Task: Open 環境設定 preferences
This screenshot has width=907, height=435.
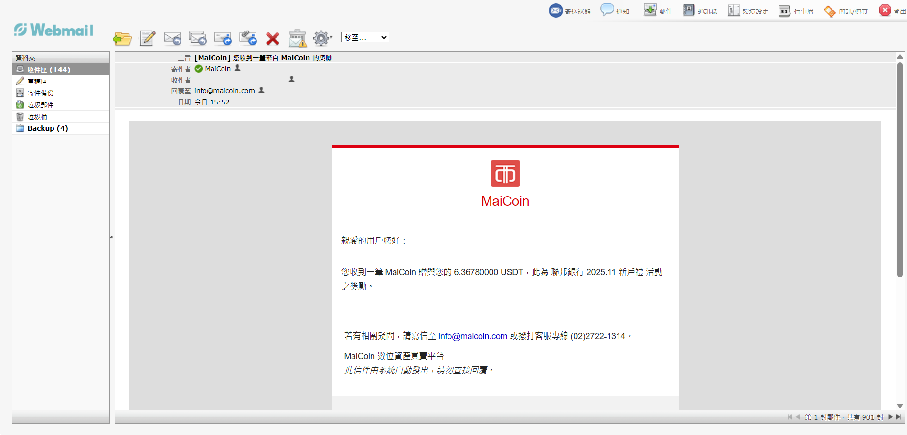Action: [748, 10]
